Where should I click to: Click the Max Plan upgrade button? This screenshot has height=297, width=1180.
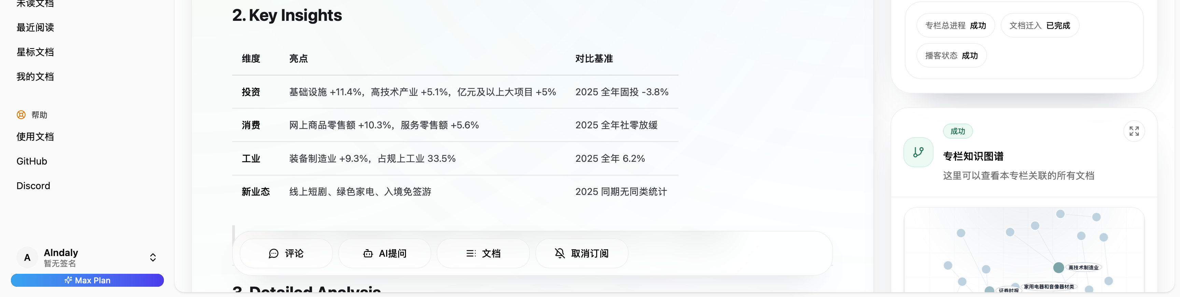87,280
